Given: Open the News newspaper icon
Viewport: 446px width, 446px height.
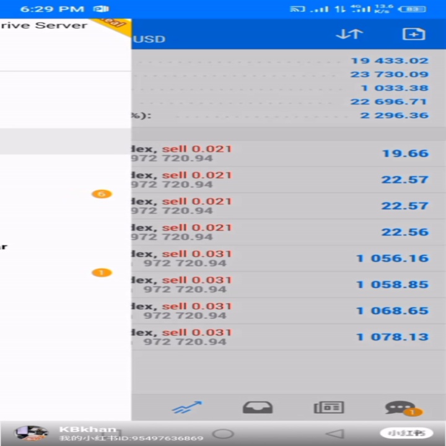Looking at the screenshot, I should (329, 408).
